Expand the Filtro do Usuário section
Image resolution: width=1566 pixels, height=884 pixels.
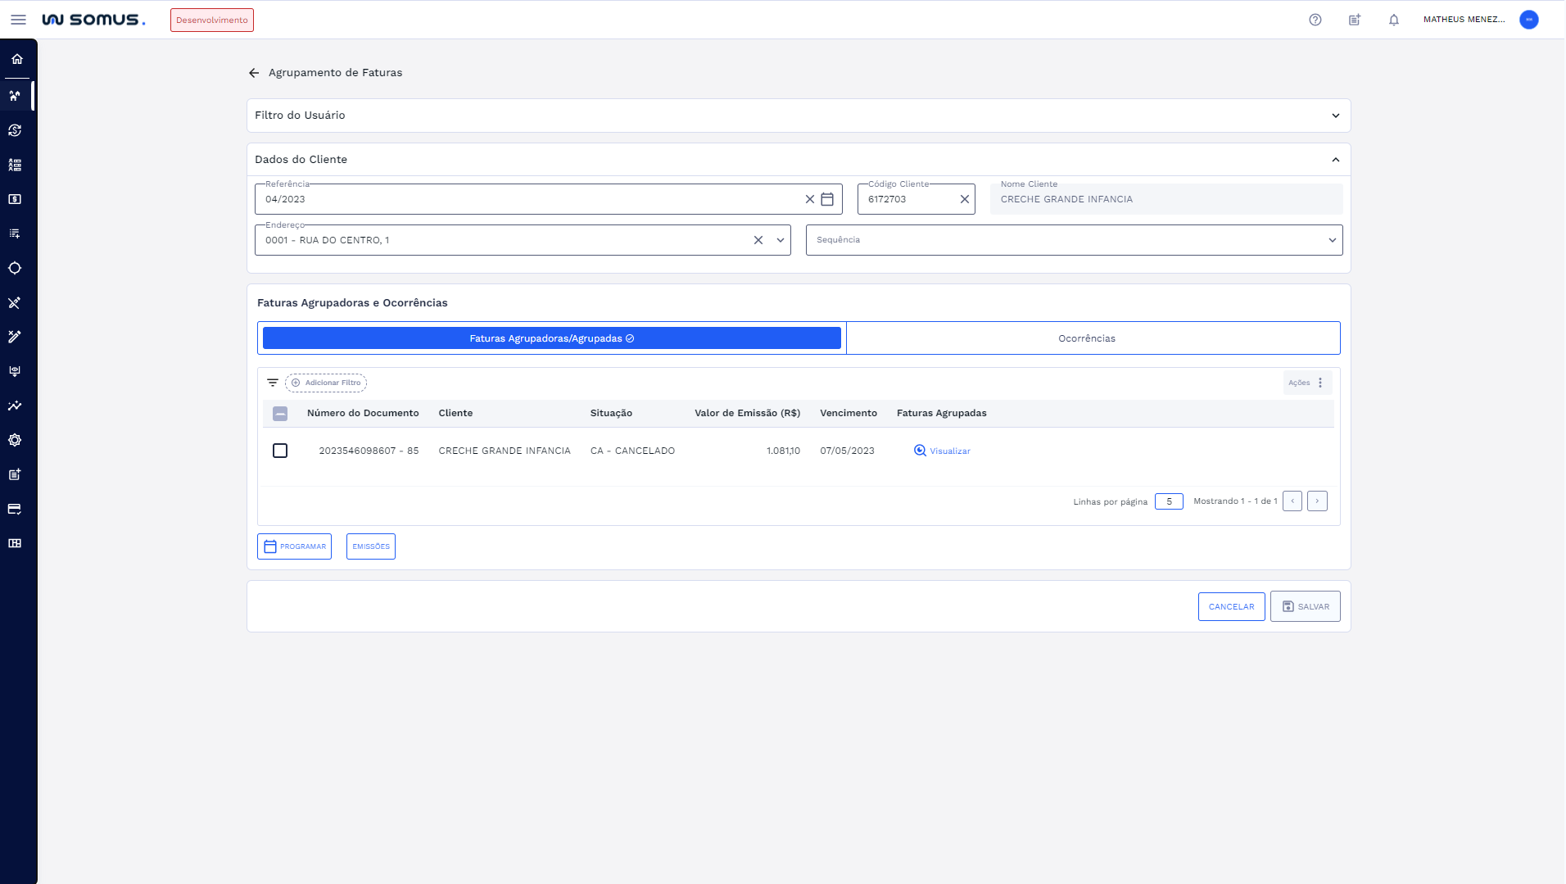[x=1335, y=116]
